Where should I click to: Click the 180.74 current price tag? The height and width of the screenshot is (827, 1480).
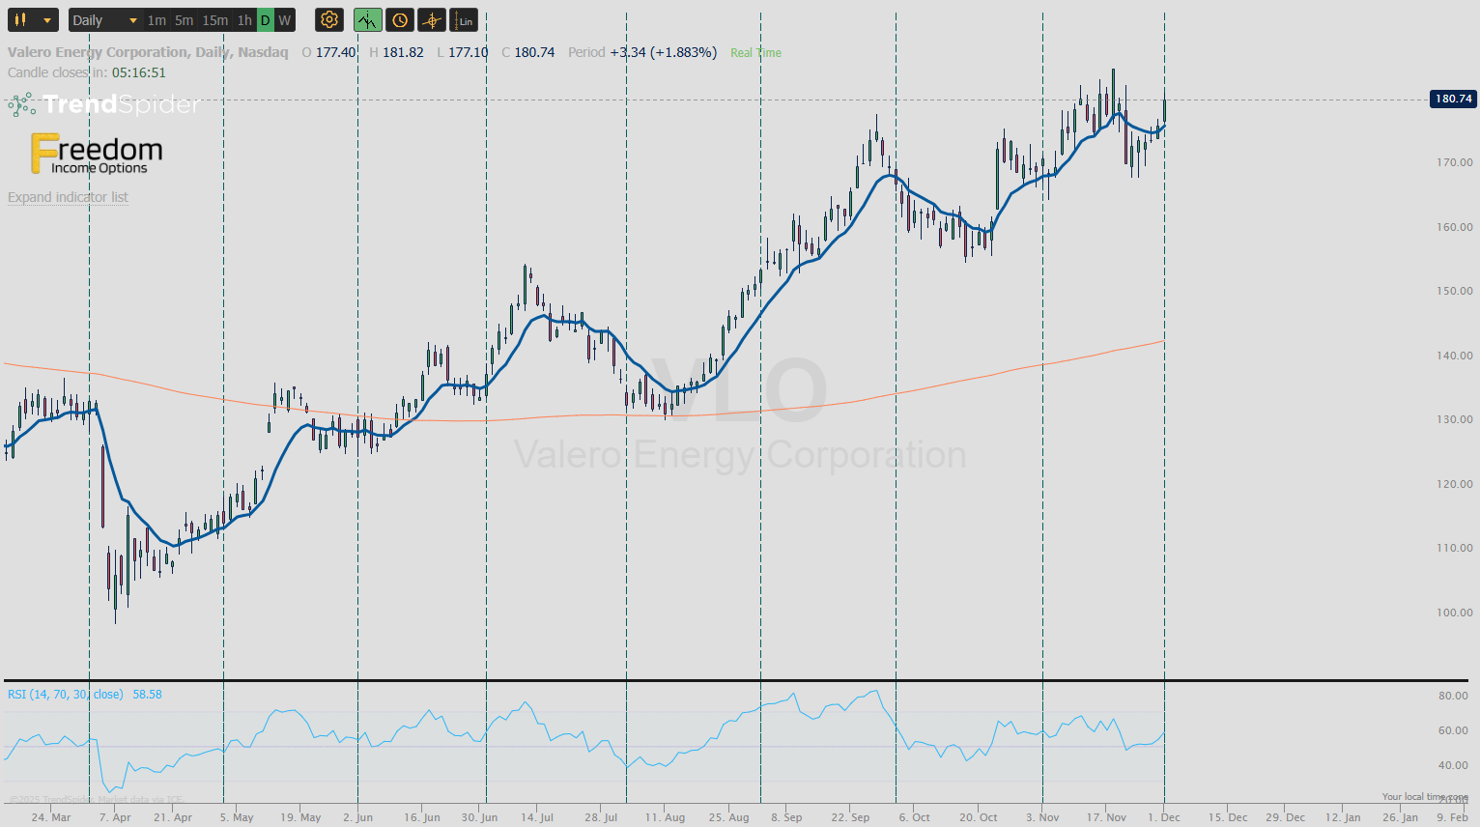click(1453, 99)
